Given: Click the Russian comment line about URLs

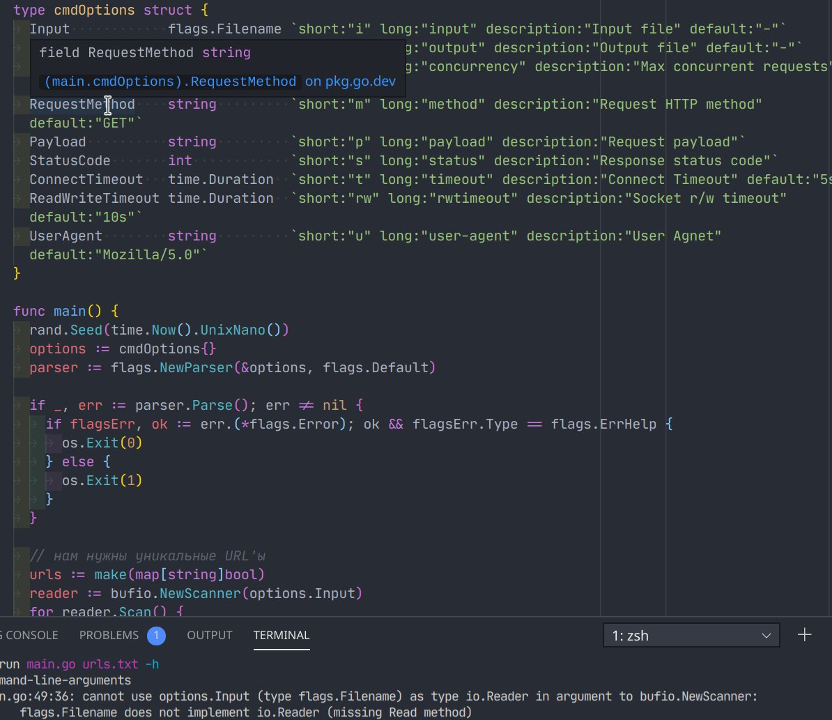Looking at the screenshot, I should [148, 556].
